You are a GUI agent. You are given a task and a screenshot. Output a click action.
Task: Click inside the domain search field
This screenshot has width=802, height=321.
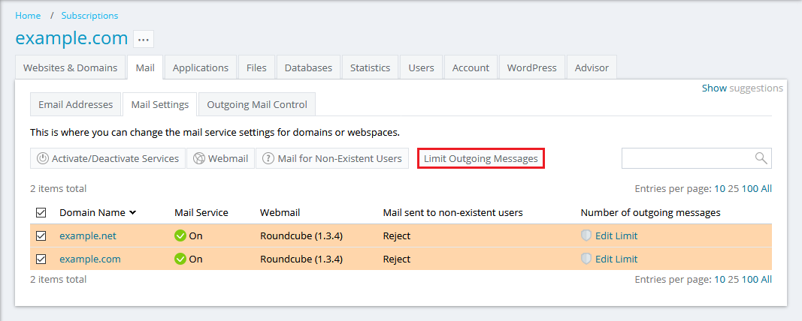click(687, 158)
